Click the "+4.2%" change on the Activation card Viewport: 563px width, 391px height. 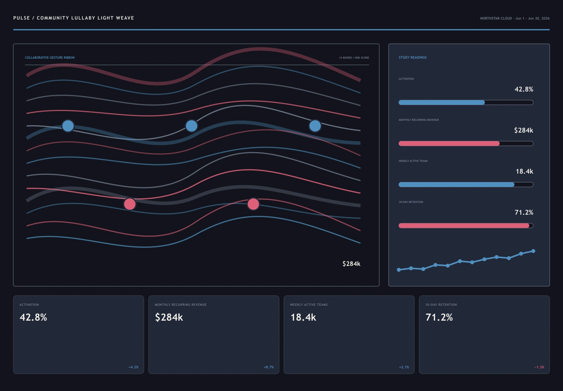pyautogui.click(x=133, y=368)
